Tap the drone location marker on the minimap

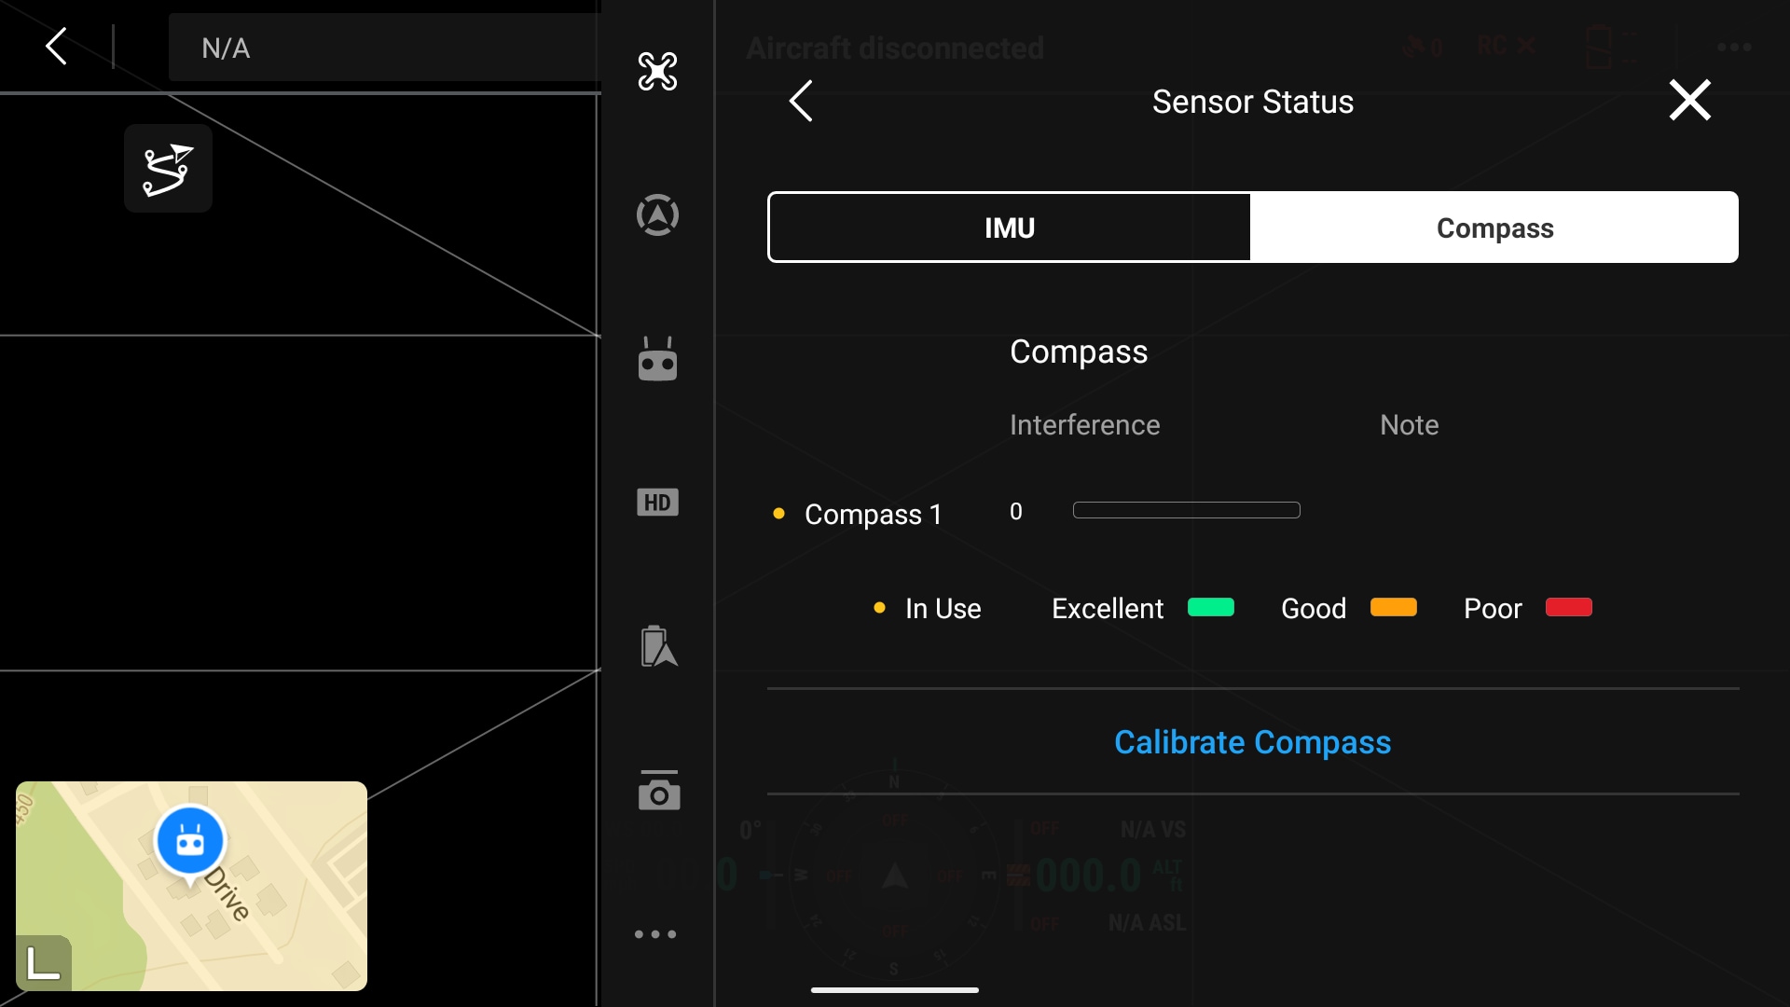(190, 840)
